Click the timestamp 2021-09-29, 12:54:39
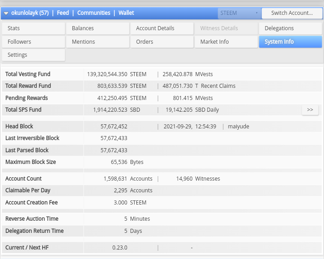The image size is (324, 259). pyautogui.click(x=190, y=127)
